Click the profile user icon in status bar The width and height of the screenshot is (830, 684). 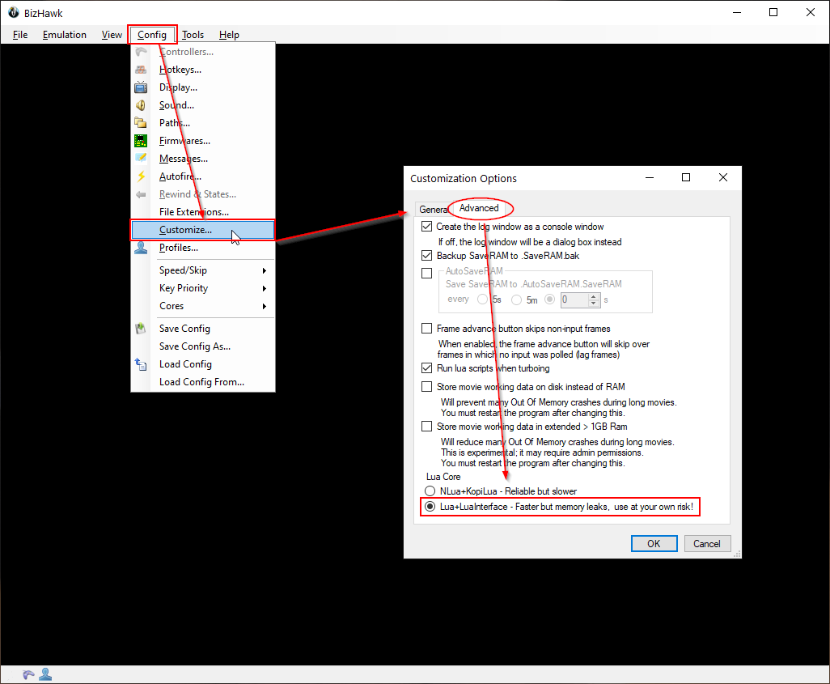[x=45, y=674]
